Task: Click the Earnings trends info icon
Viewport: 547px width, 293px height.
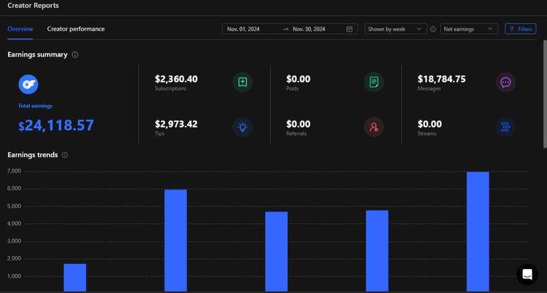Action: click(65, 155)
